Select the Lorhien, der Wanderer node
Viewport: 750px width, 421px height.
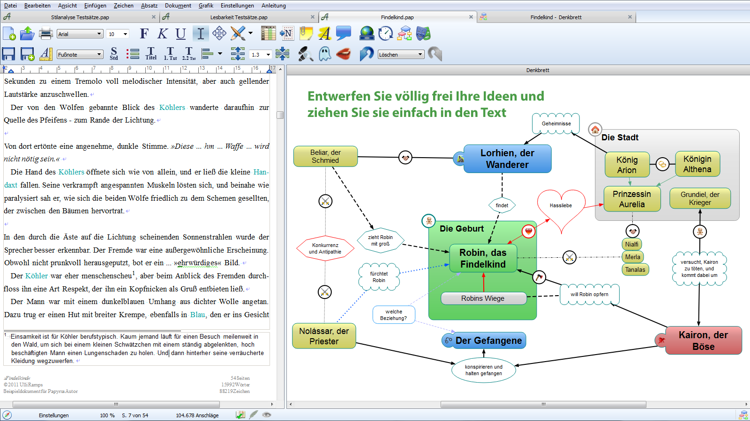(x=507, y=159)
